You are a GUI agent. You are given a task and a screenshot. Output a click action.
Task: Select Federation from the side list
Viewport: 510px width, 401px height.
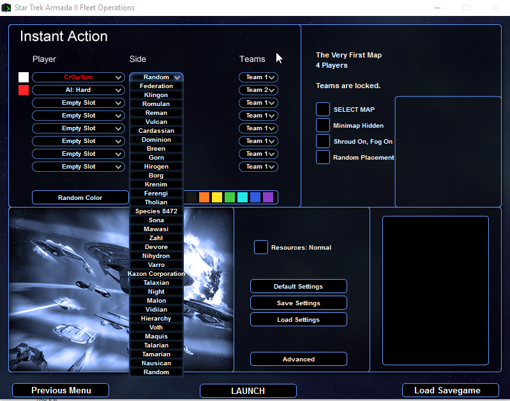click(x=156, y=86)
